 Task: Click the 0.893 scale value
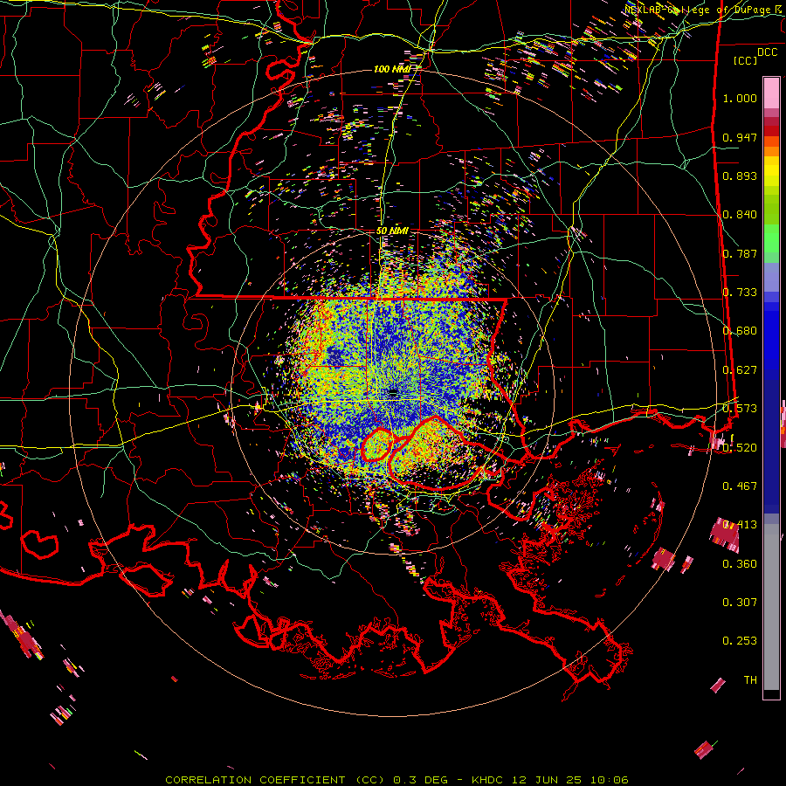tap(740, 176)
